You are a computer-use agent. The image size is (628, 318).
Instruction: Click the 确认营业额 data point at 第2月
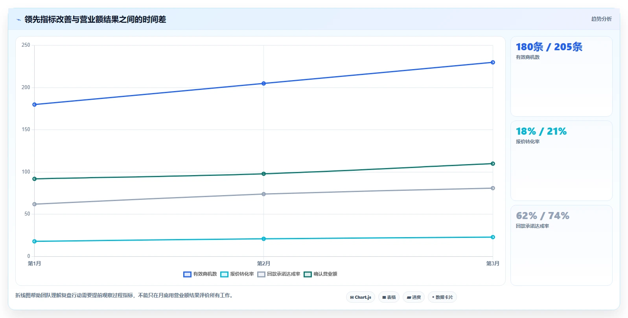(x=263, y=174)
